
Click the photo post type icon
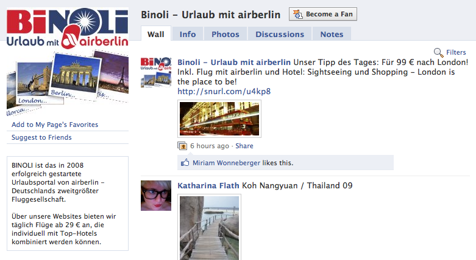(x=182, y=146)
